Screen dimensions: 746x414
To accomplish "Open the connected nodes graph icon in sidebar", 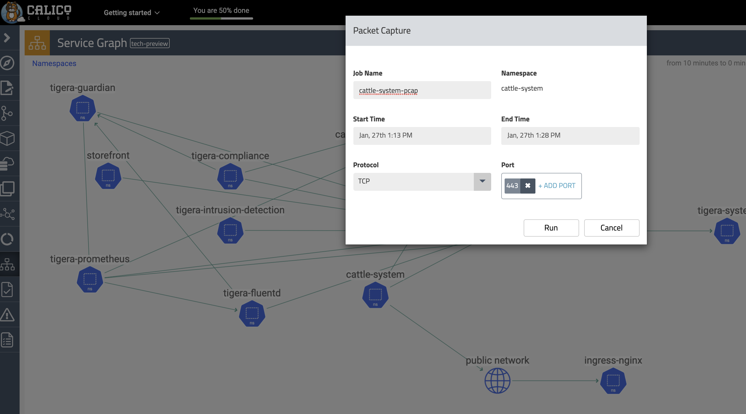I will click(x=7, y=214).
